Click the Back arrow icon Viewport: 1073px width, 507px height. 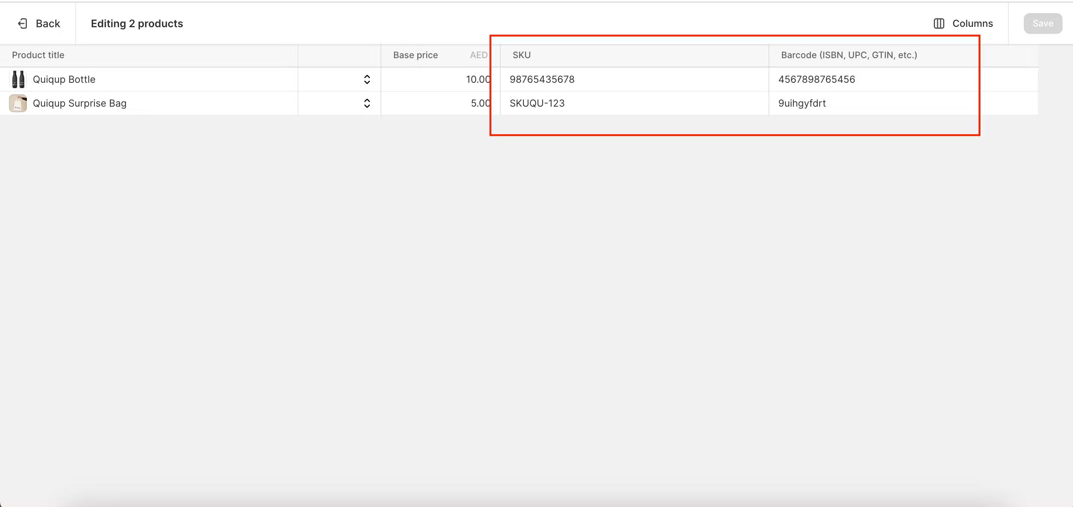point(22,24)
